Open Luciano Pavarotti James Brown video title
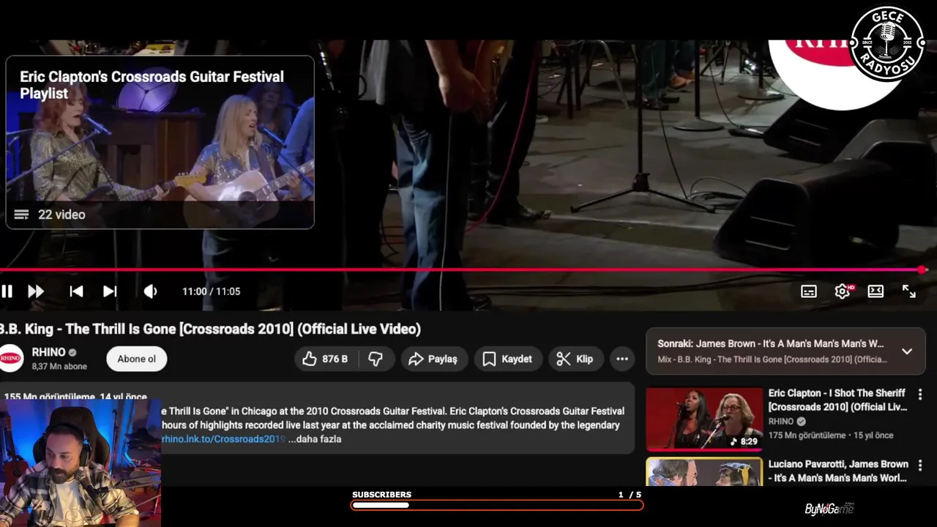This screenshot has width=937, height=527. [838, 471]
